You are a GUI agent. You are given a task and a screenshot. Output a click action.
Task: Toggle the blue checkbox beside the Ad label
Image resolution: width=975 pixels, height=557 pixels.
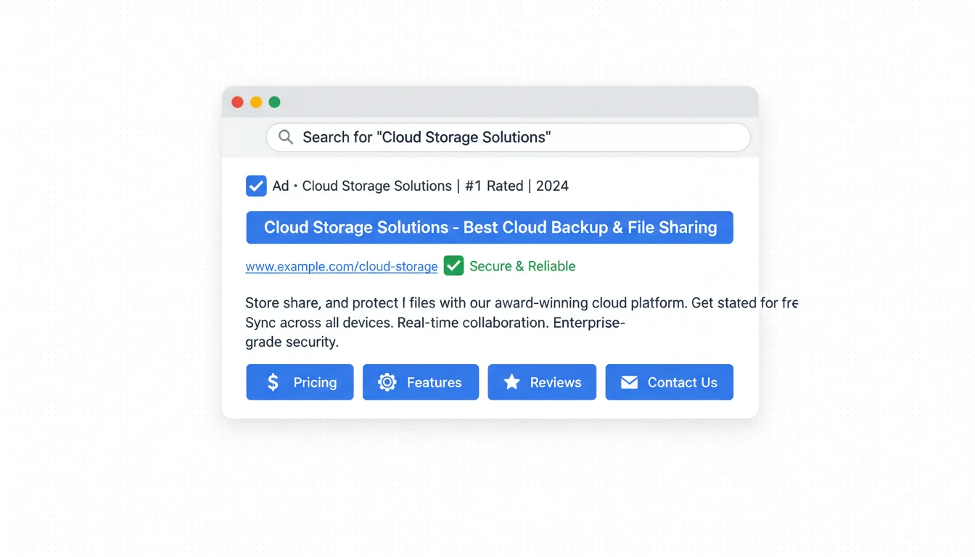(x=256, y=186)
